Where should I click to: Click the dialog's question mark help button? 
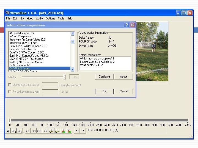tap(127, 25)
